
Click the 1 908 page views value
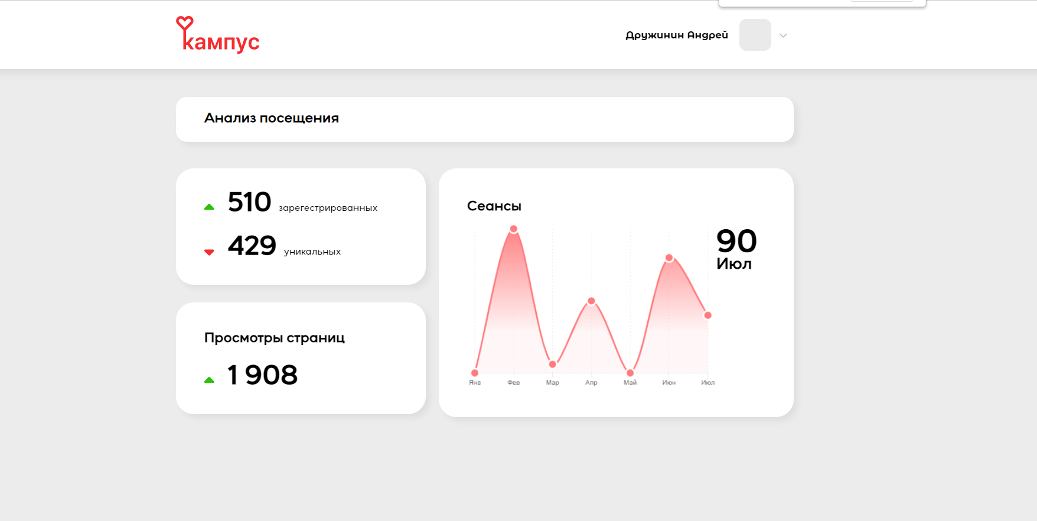point(263,375)
